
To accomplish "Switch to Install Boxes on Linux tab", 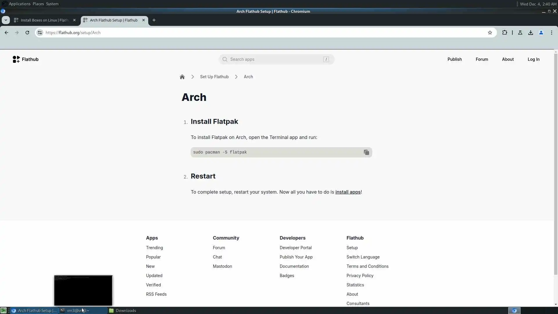I will coord(44,20).
